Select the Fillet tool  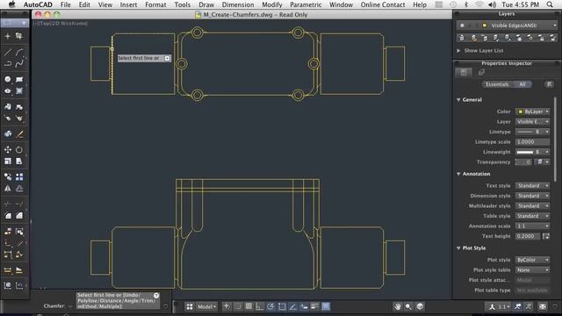click(8, 216)
